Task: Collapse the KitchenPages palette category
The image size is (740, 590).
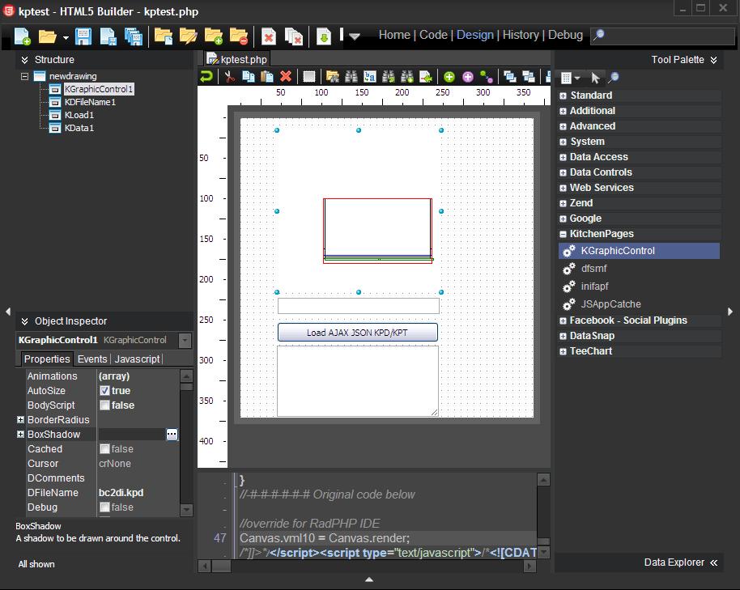Action: 563,234
